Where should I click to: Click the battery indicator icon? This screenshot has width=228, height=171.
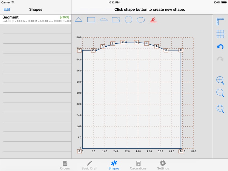[224, 2]
